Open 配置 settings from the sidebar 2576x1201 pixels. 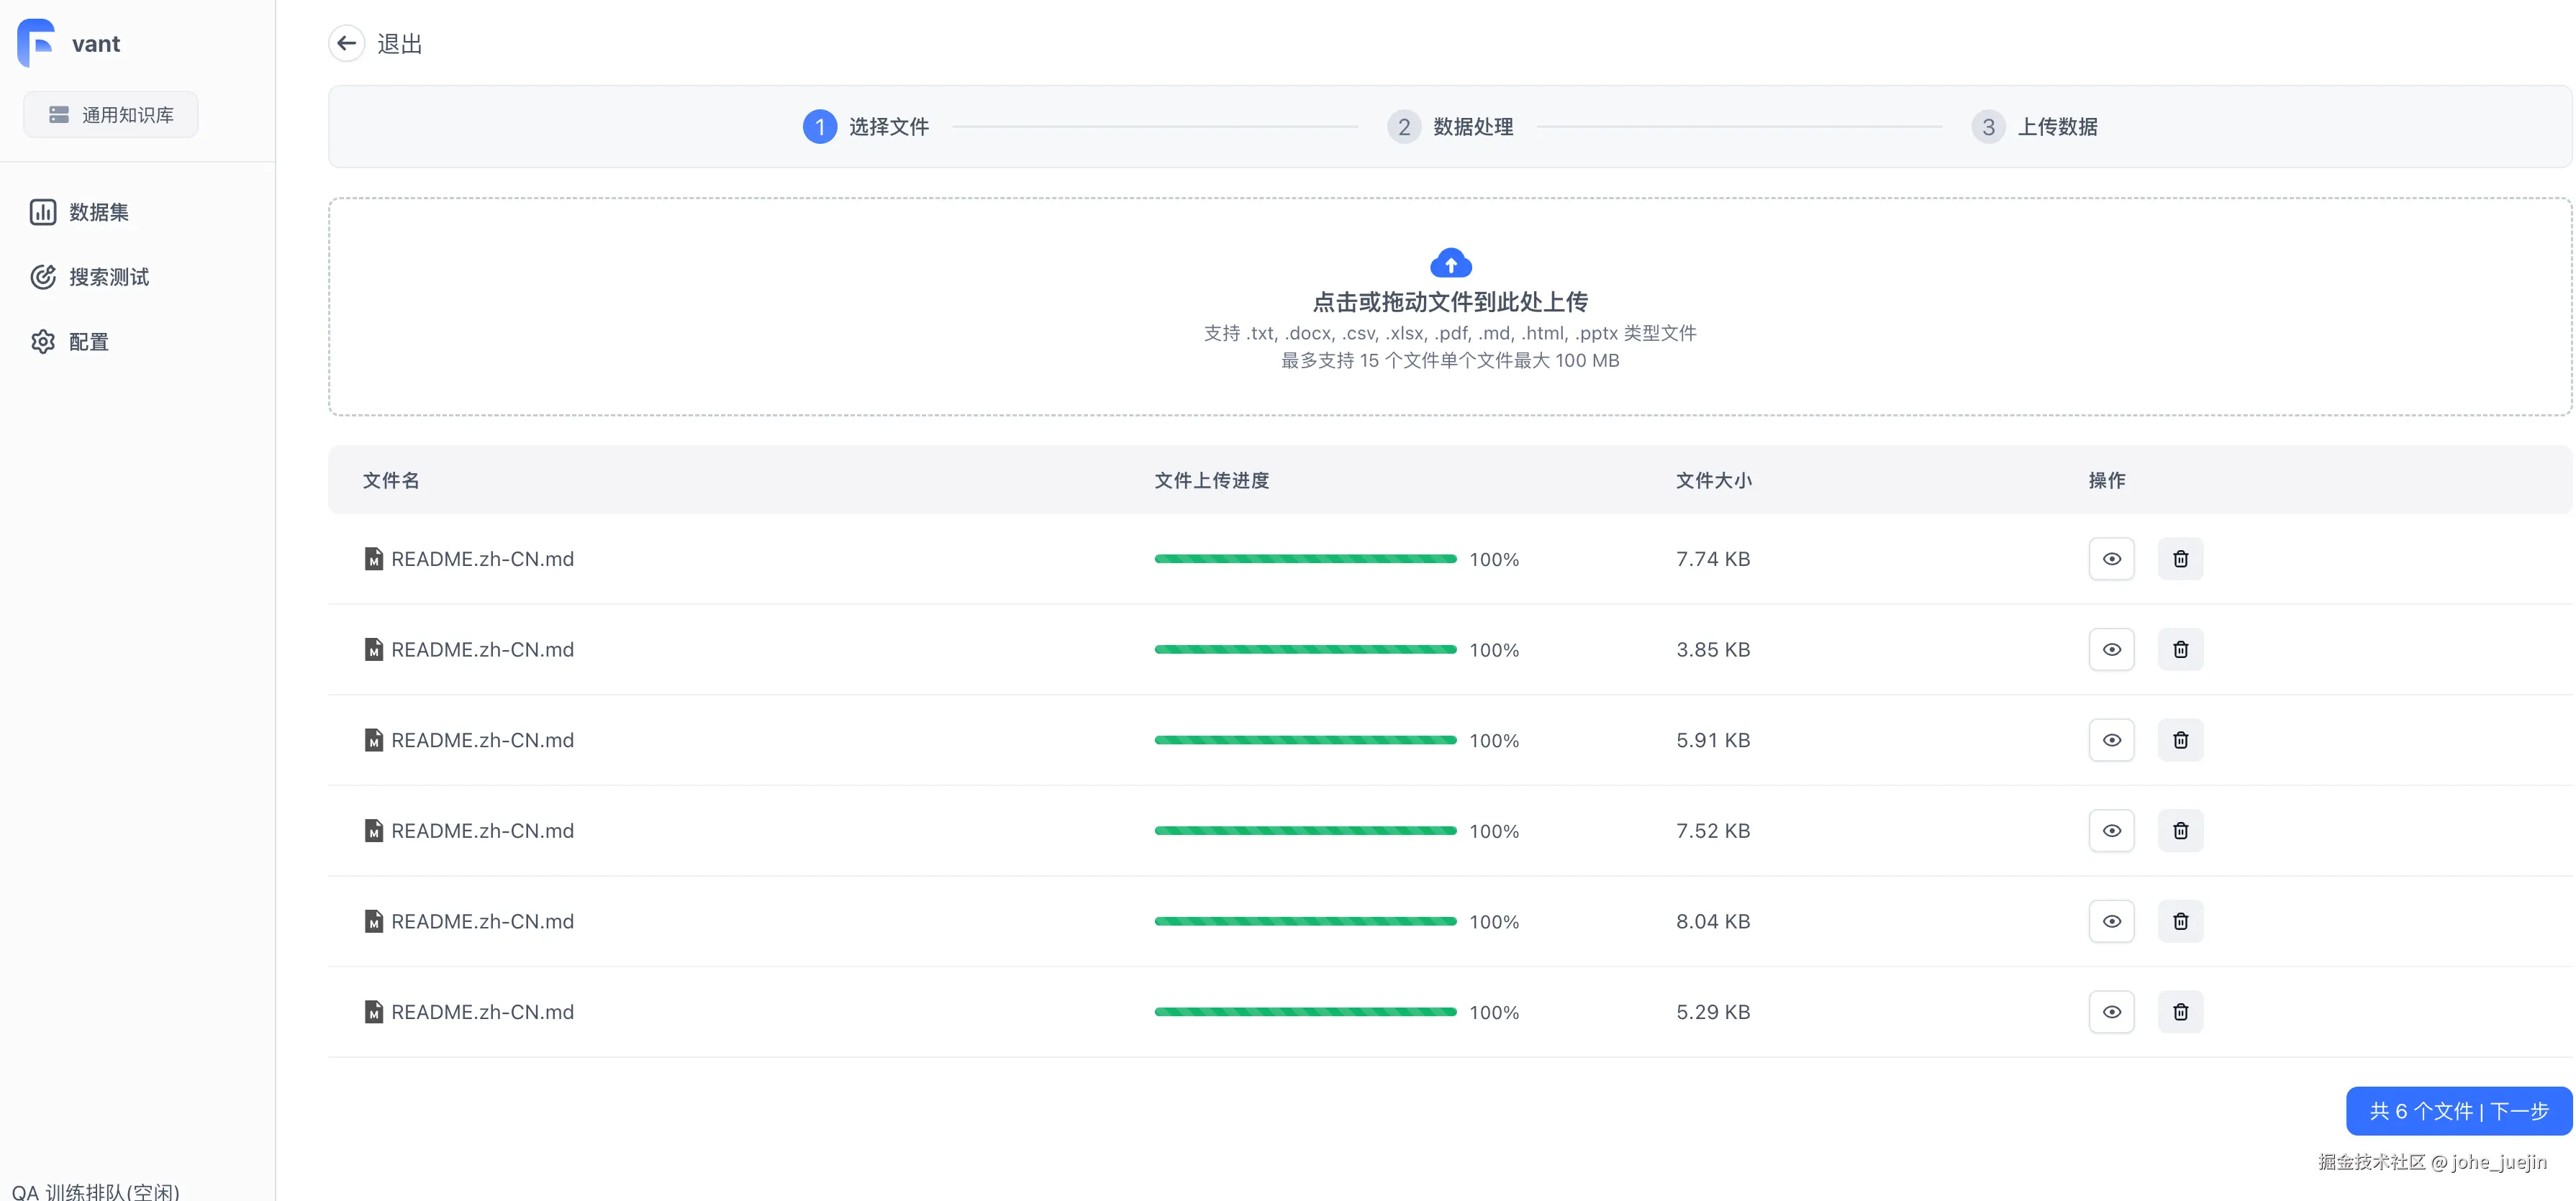click(88, 341)
